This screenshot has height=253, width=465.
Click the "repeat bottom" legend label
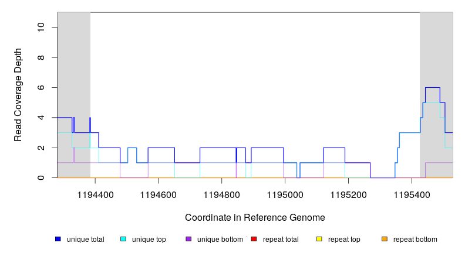pyautogui.click(x=415, y=240)
